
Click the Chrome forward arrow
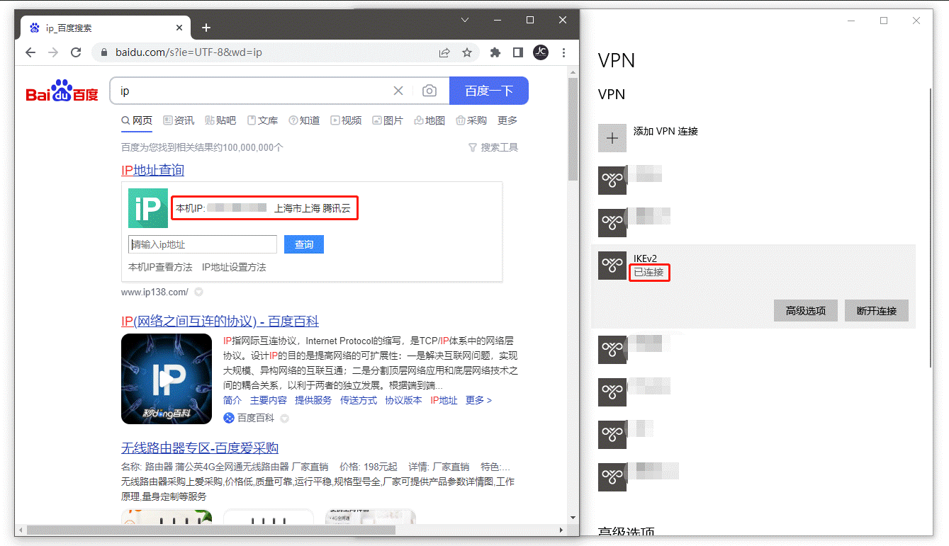coord(53,52)
